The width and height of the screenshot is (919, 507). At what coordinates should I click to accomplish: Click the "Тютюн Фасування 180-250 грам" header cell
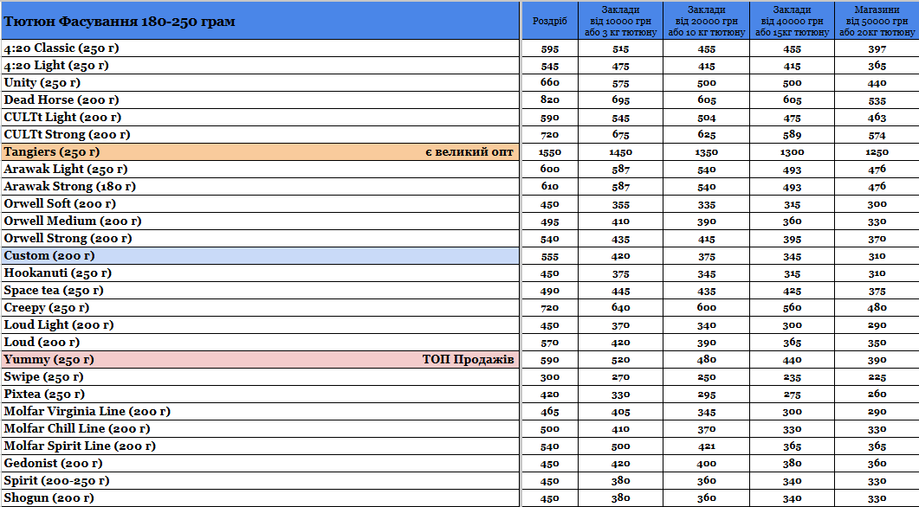pyautogui.click(x=260, y=21)
